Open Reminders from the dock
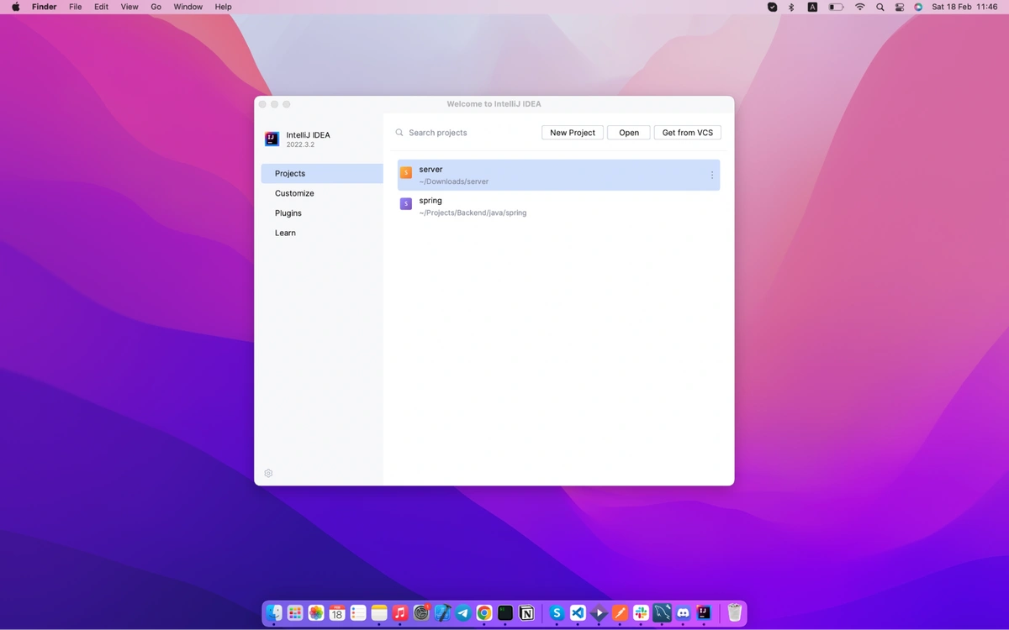 click(x=358, y=613)
